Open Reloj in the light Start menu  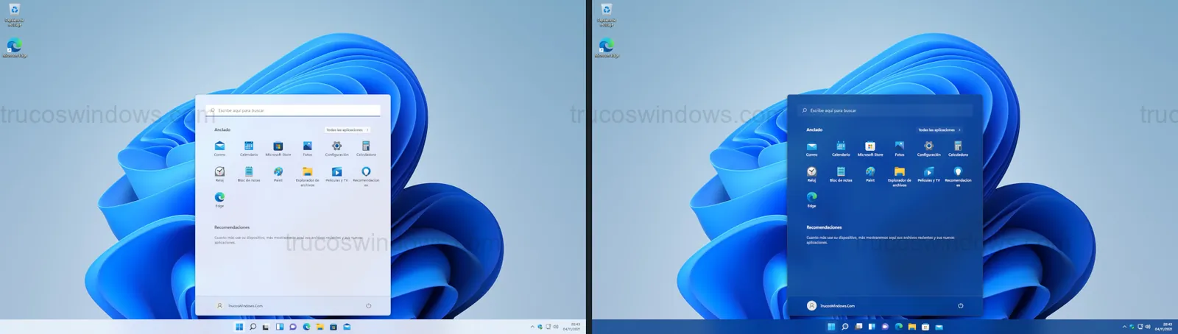pos(219,172)
